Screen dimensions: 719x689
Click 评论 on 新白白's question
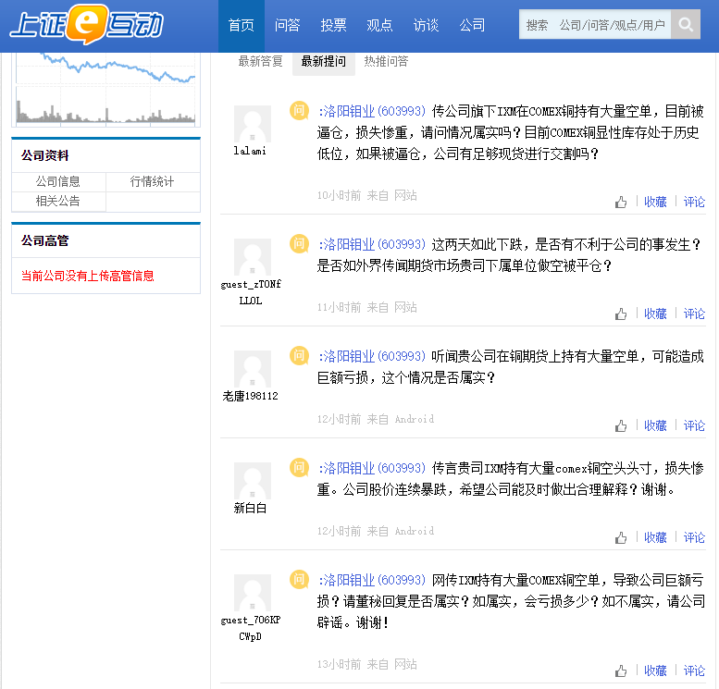tap(694, 537)
